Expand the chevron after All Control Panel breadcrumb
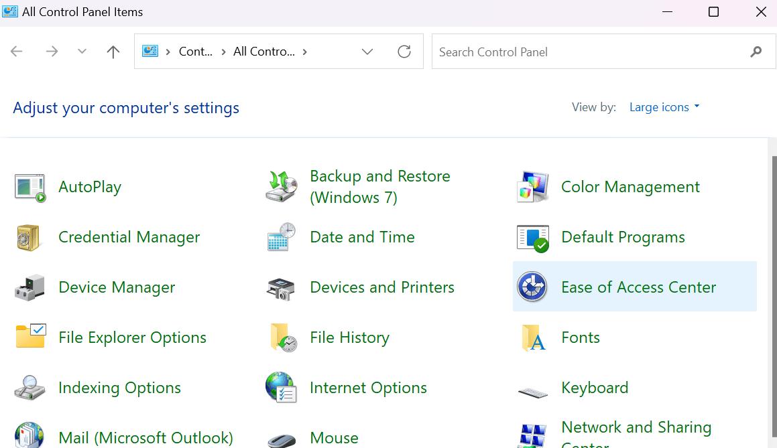 point(305,52)
